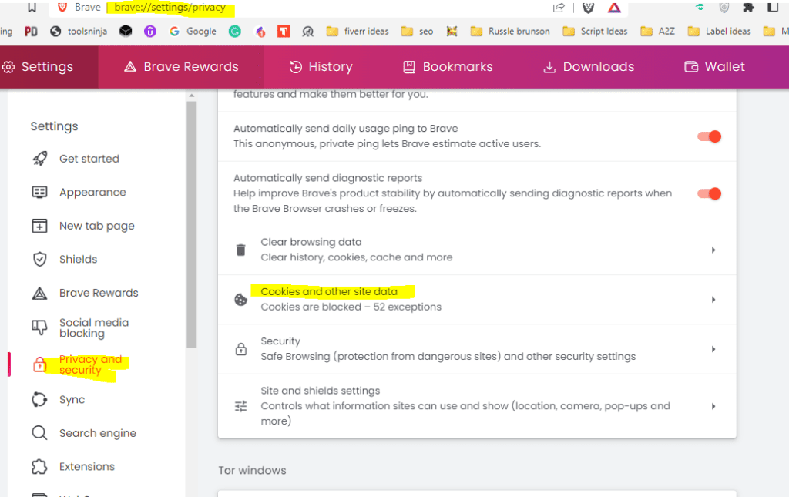
Task: Select Social media blocking in sidebar
Action: click(80, 328)
